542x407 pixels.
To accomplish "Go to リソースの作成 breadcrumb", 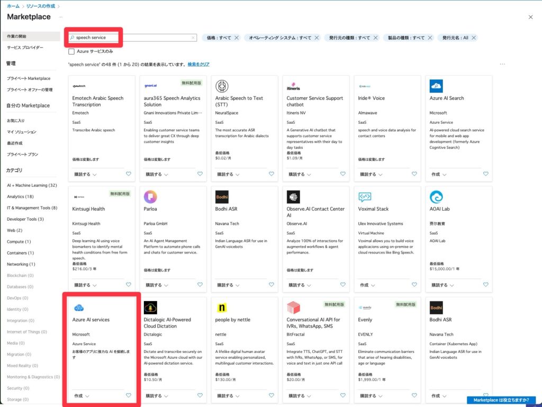I will tap(41, 6).
